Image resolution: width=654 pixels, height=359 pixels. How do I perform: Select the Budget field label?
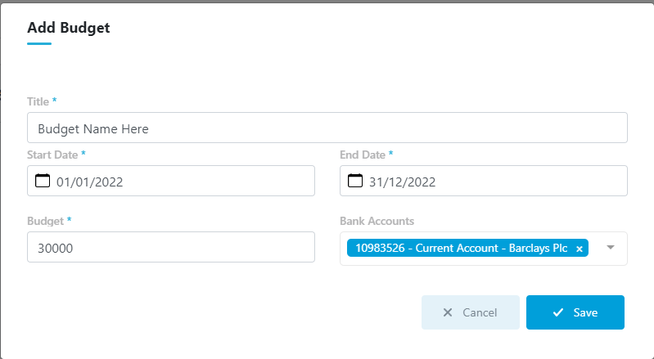46,221
